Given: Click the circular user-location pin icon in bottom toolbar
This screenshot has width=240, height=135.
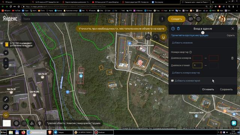Looking at the screenshot, I should tap(16, 123).
